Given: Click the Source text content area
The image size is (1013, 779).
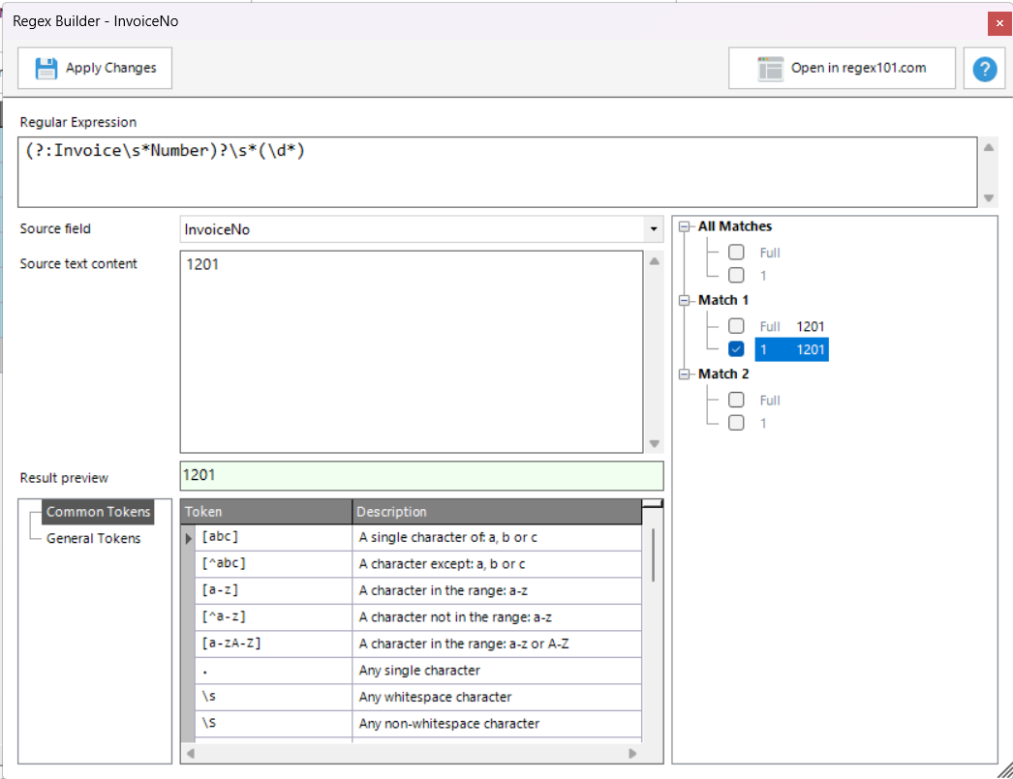Looking at the screenshot, I should (x=411, y=353).
